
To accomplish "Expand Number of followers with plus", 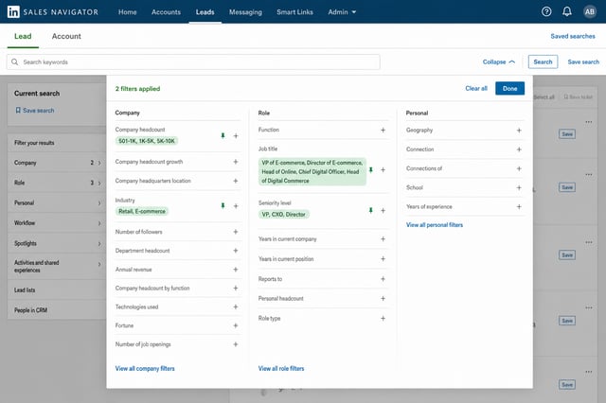I will coord(236,232).
